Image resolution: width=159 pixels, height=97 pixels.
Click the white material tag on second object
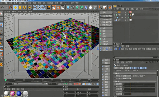tap(133, 15)
